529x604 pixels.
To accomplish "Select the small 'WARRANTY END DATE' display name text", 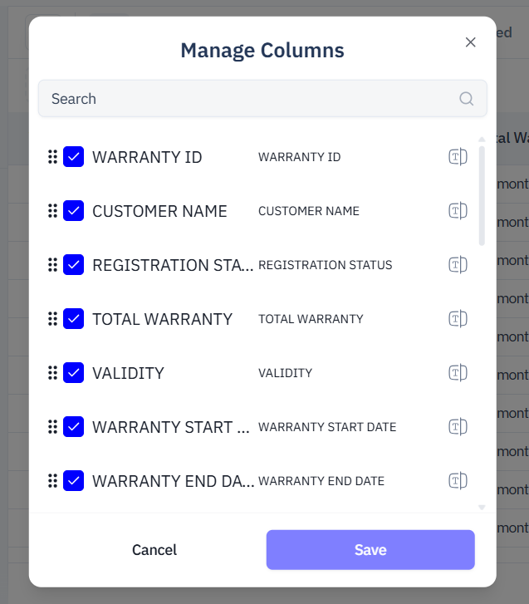I will pos(321,480).
